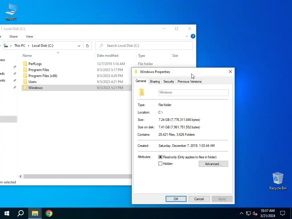Refresh the Local Disk (C:) folder view
Screen dimensions: 292x219
coord(87,46)
